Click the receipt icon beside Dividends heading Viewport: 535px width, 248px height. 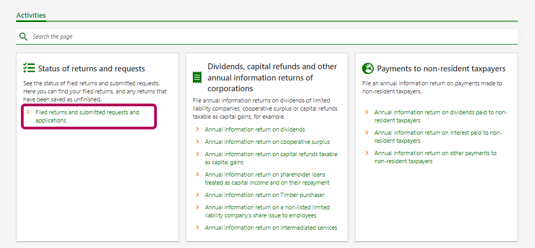click(197, 77)
